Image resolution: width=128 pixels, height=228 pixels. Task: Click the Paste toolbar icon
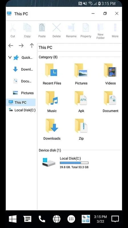tap(42, 30)
